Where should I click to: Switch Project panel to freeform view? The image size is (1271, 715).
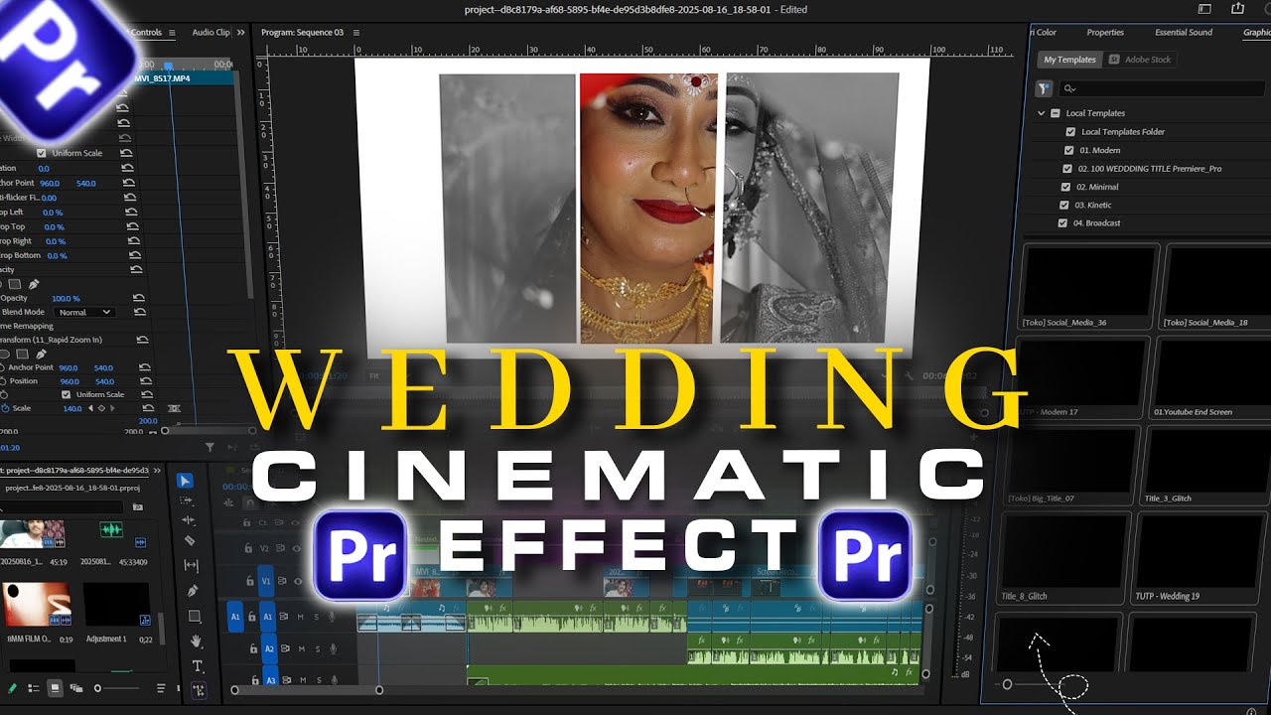pos(76,687)
